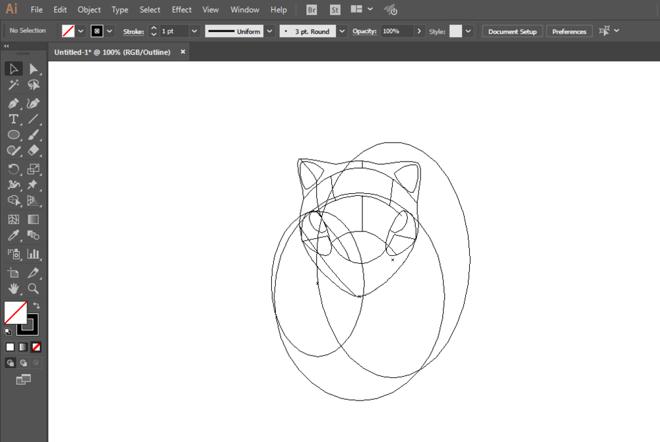Pick the Ellipse tool
The image size is (660, 442).
(13, 135)
